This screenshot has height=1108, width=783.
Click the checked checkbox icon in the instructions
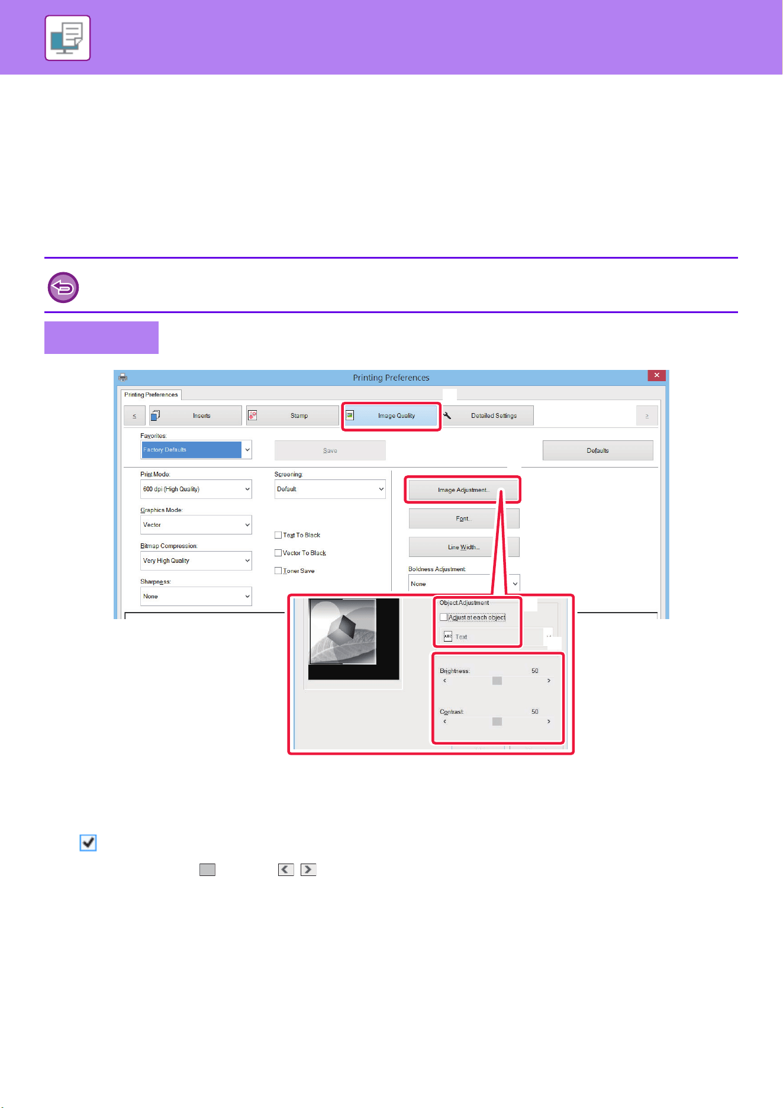pyautogui.click(x=88, y=843)
